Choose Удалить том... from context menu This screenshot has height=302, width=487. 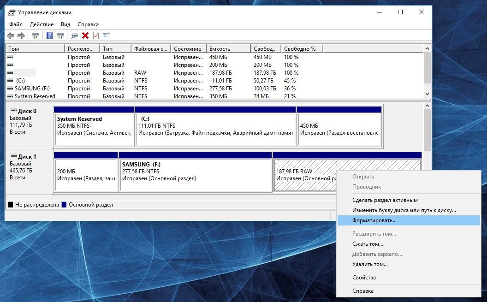pyautogui.click(x=370, y=264)
